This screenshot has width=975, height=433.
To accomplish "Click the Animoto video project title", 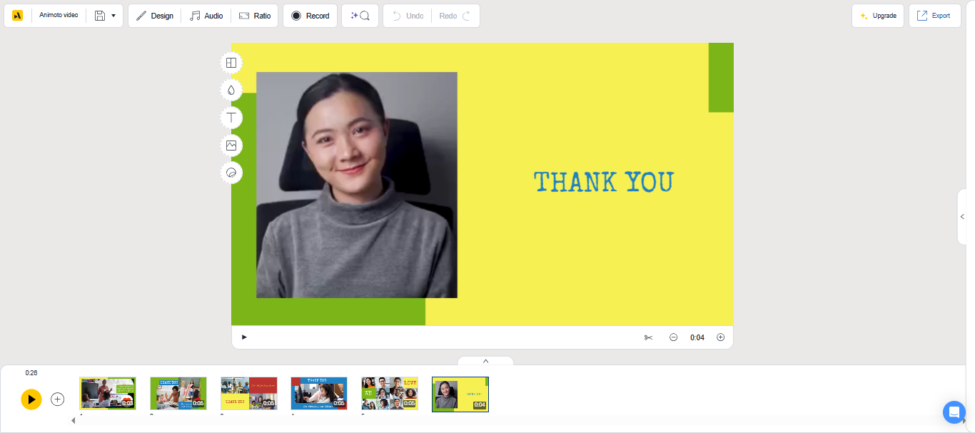I will coord(59,15).
